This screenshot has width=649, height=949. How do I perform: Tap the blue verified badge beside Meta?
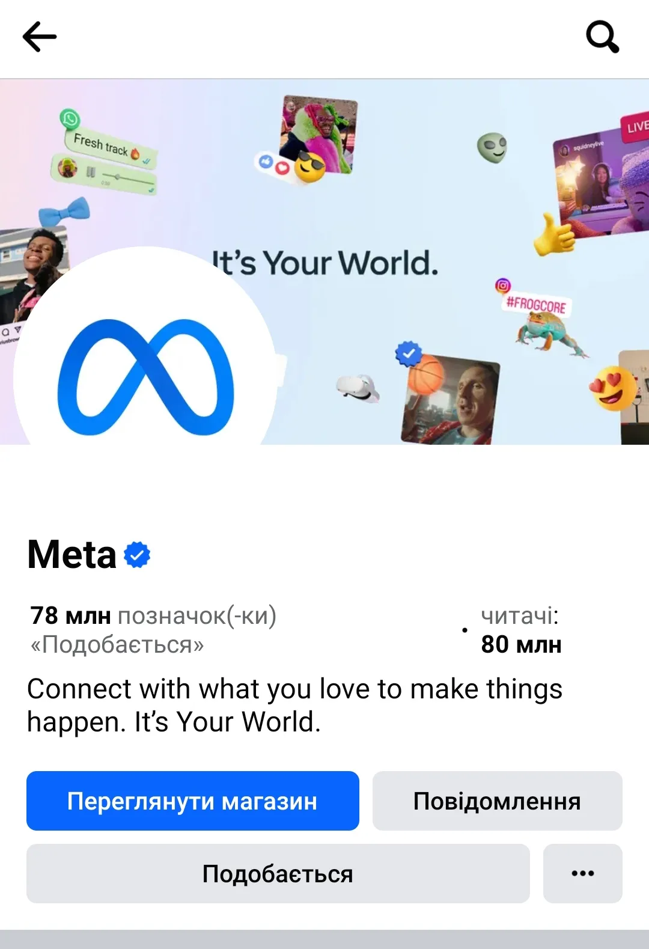pos(137,554)
